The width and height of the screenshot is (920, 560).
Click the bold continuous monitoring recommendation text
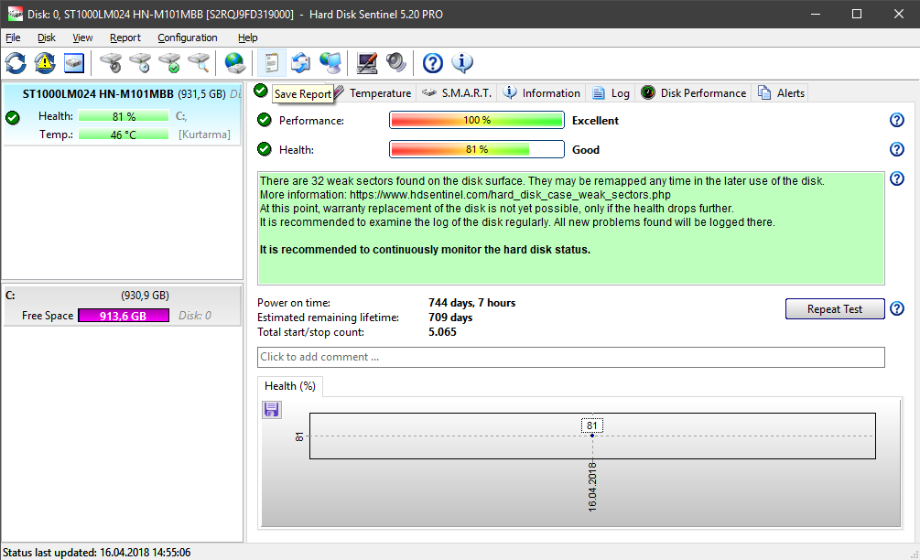click(425, 250)
